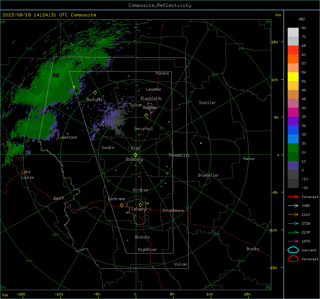This screenshot has width=320, height=299.
Task: Click the white 04DK arrow in legend
Action: point(293,206)
